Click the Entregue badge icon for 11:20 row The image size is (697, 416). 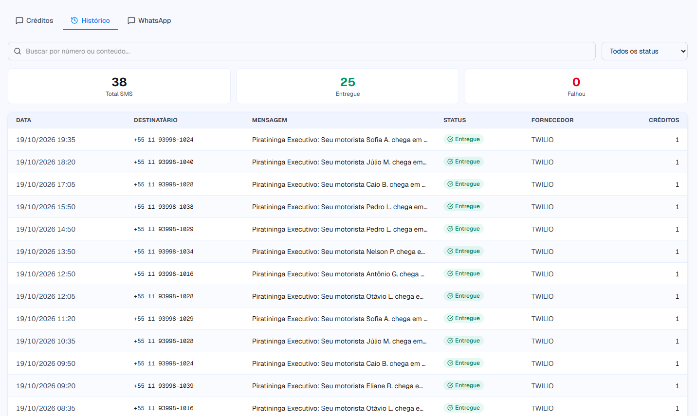[x=450, y=318]
